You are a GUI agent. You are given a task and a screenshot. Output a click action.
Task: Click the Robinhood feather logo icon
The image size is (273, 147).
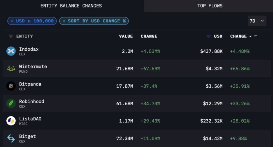(11, 103)
